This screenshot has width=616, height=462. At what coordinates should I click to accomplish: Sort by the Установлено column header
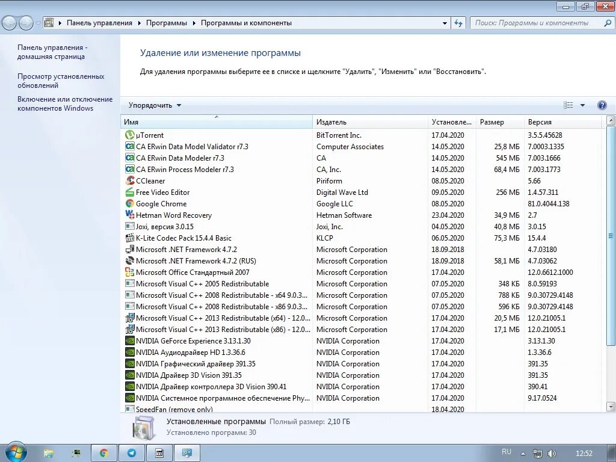[451, 122]
